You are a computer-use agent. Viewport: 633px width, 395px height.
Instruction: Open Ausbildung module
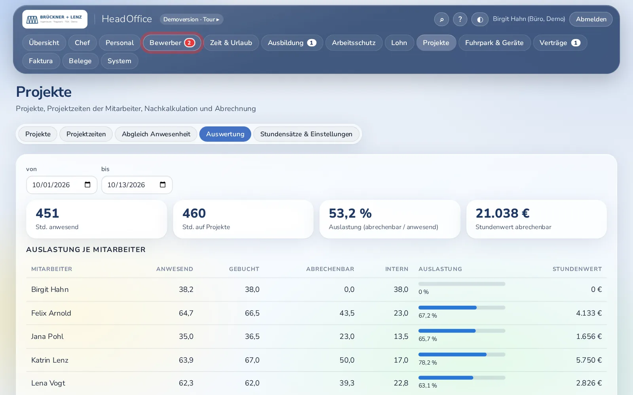tap(292, 43)
